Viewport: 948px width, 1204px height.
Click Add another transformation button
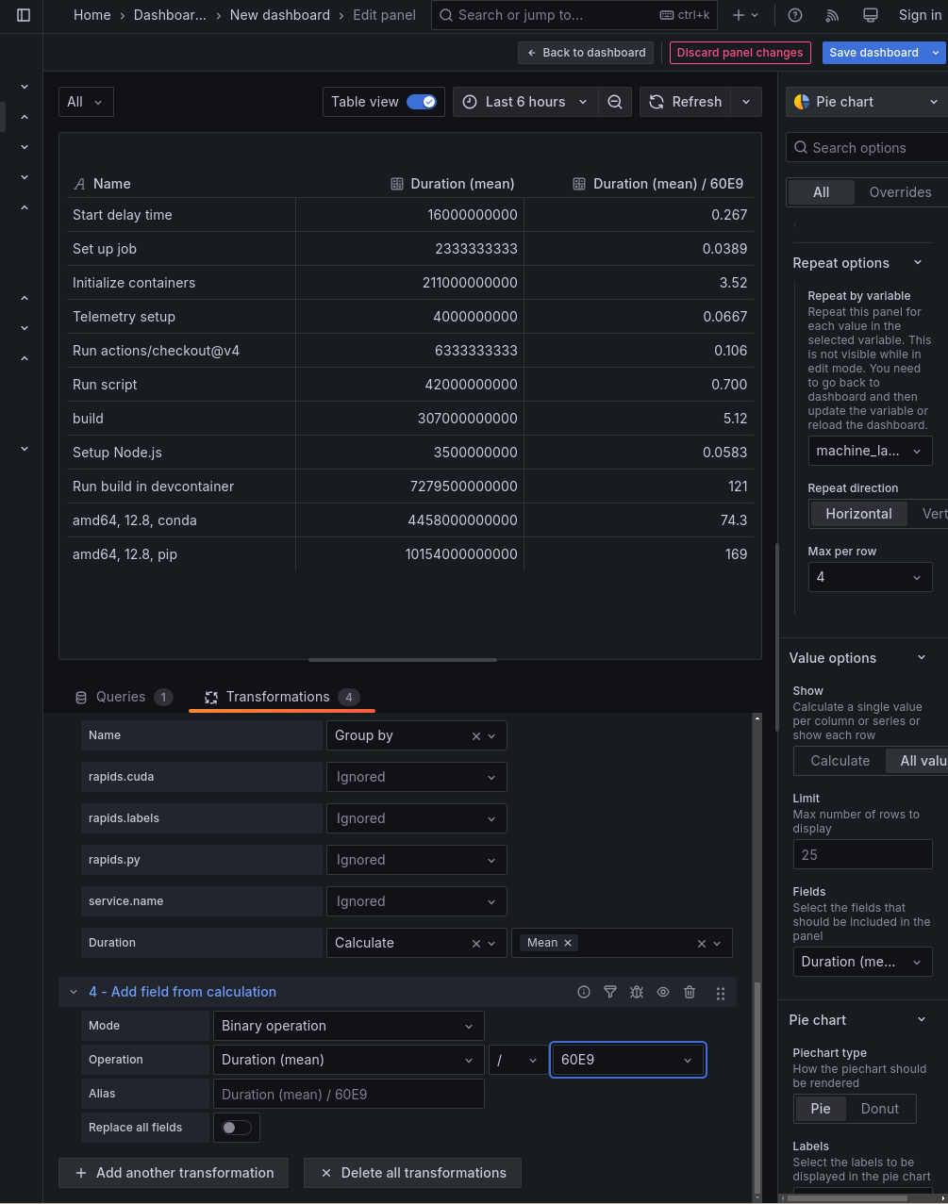(x=174, y=1173)
